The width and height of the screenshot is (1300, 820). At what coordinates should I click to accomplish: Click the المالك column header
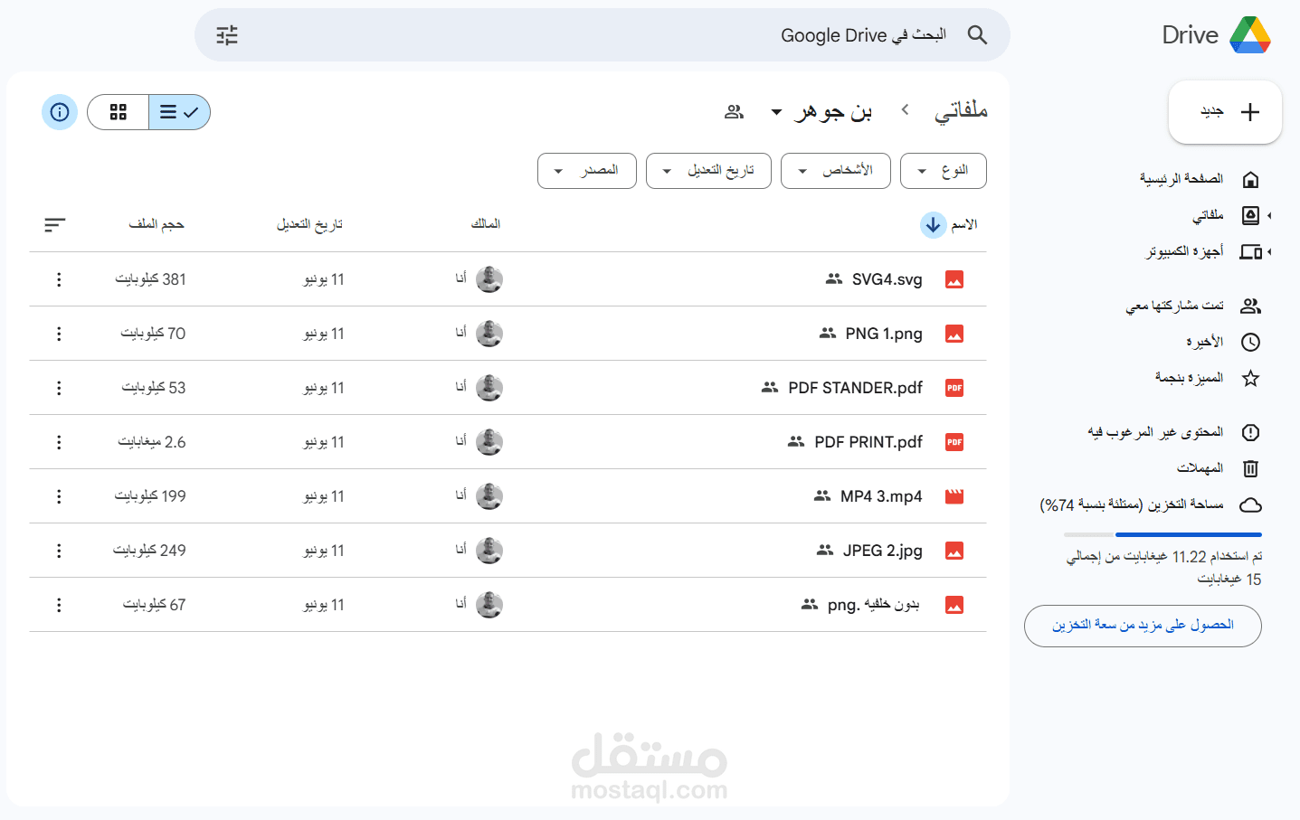486,224
